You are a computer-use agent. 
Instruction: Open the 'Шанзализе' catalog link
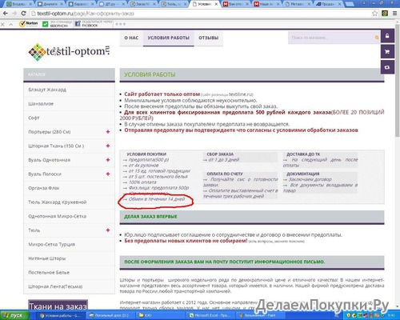point(41,104)
